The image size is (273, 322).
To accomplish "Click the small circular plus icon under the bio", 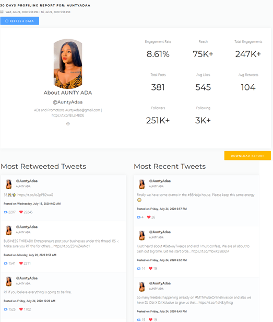I will coord(68,123).
